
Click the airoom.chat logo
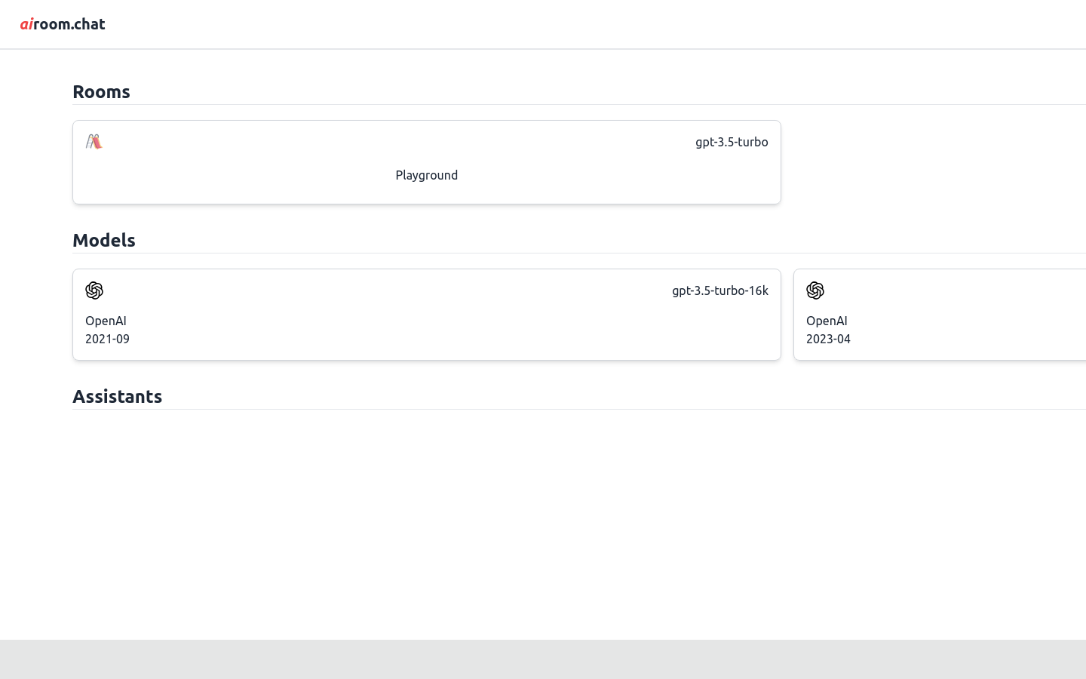[63, 24]
